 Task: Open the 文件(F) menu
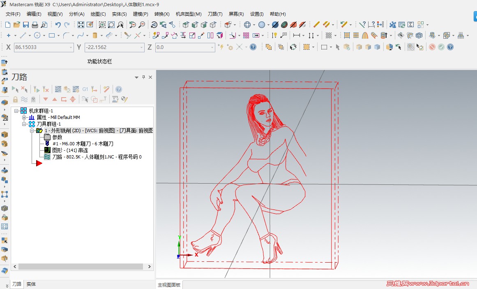click(13, 14)
